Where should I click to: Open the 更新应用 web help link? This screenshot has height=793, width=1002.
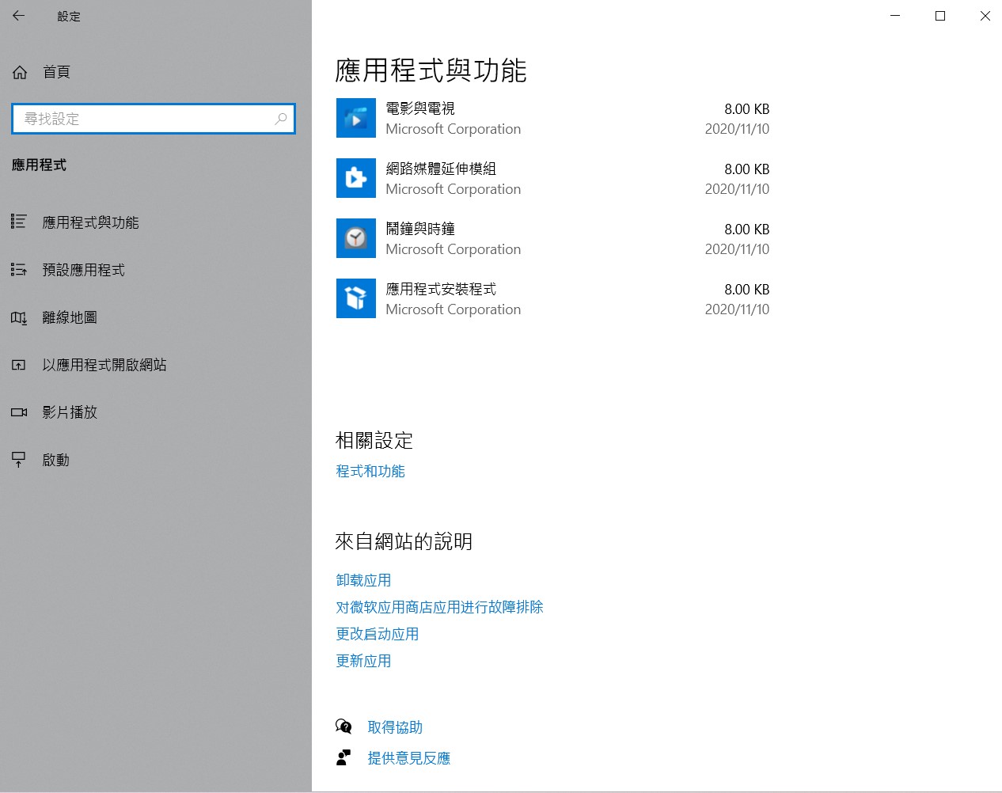[363, 660]
